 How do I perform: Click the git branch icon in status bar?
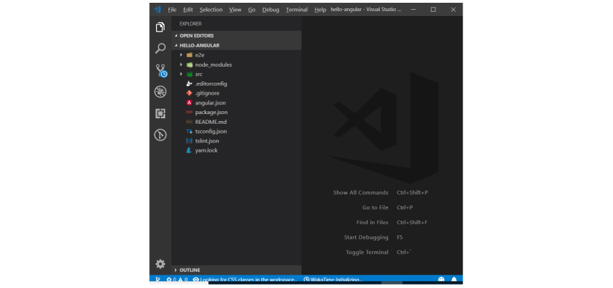157,280
